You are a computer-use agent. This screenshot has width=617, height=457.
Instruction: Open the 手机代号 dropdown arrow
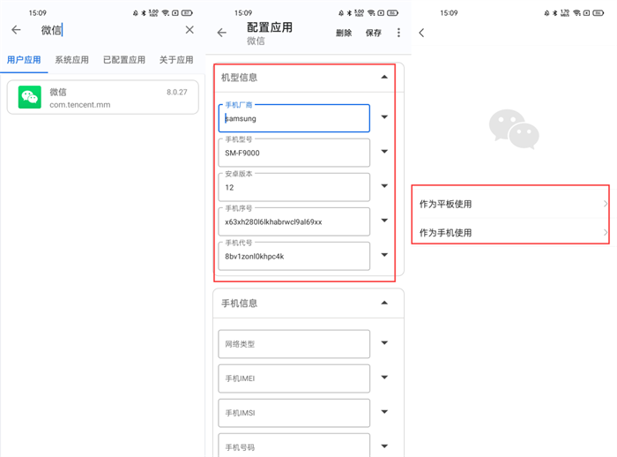pos(384,255)
